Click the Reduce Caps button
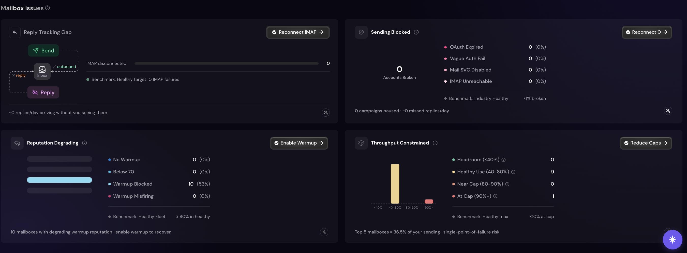The width and height of the screenshot is (687, 253). [x=646, y=143]
